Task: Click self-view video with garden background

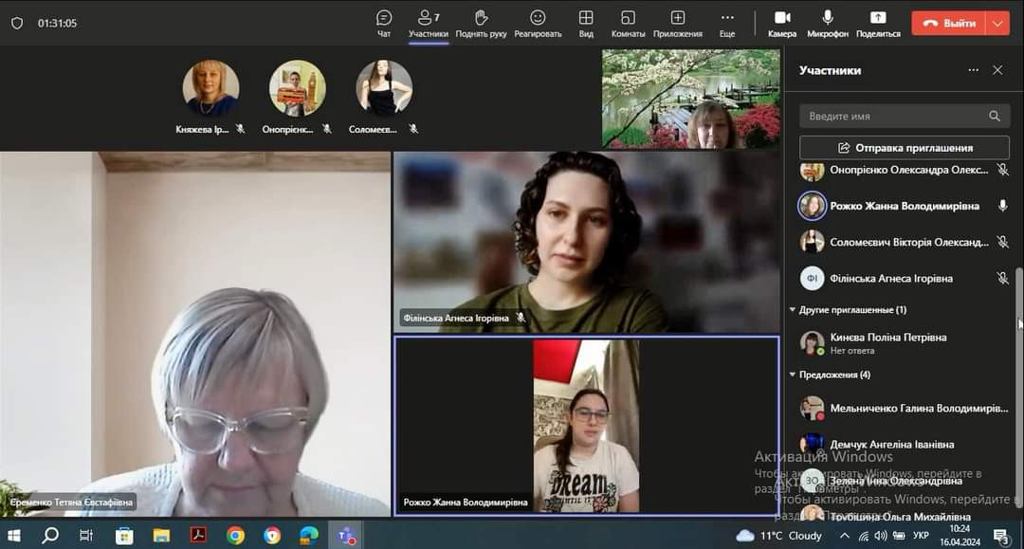Action: (691, 99)
